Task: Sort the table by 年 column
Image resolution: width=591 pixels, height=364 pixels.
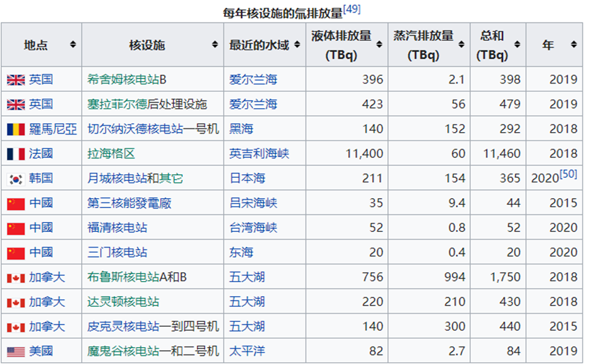Action: (x=573, y=45)
